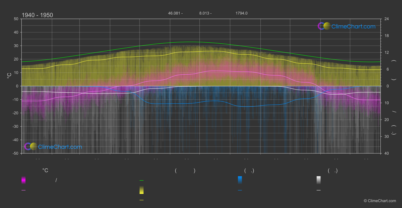Click the white line legend marker
Viewport: 402px width, 208px height.
click(319, 190)
